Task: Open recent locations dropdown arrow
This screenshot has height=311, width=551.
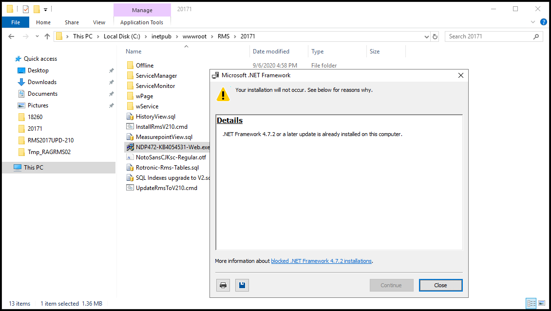Action: pyautogui.click(x=37, y=36)
